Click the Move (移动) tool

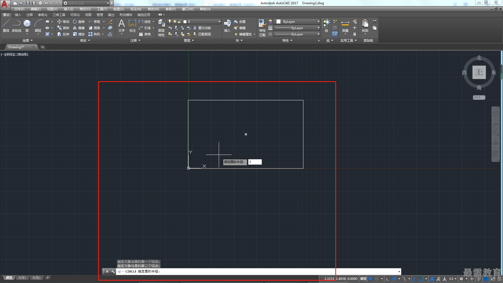click(63, 21)
